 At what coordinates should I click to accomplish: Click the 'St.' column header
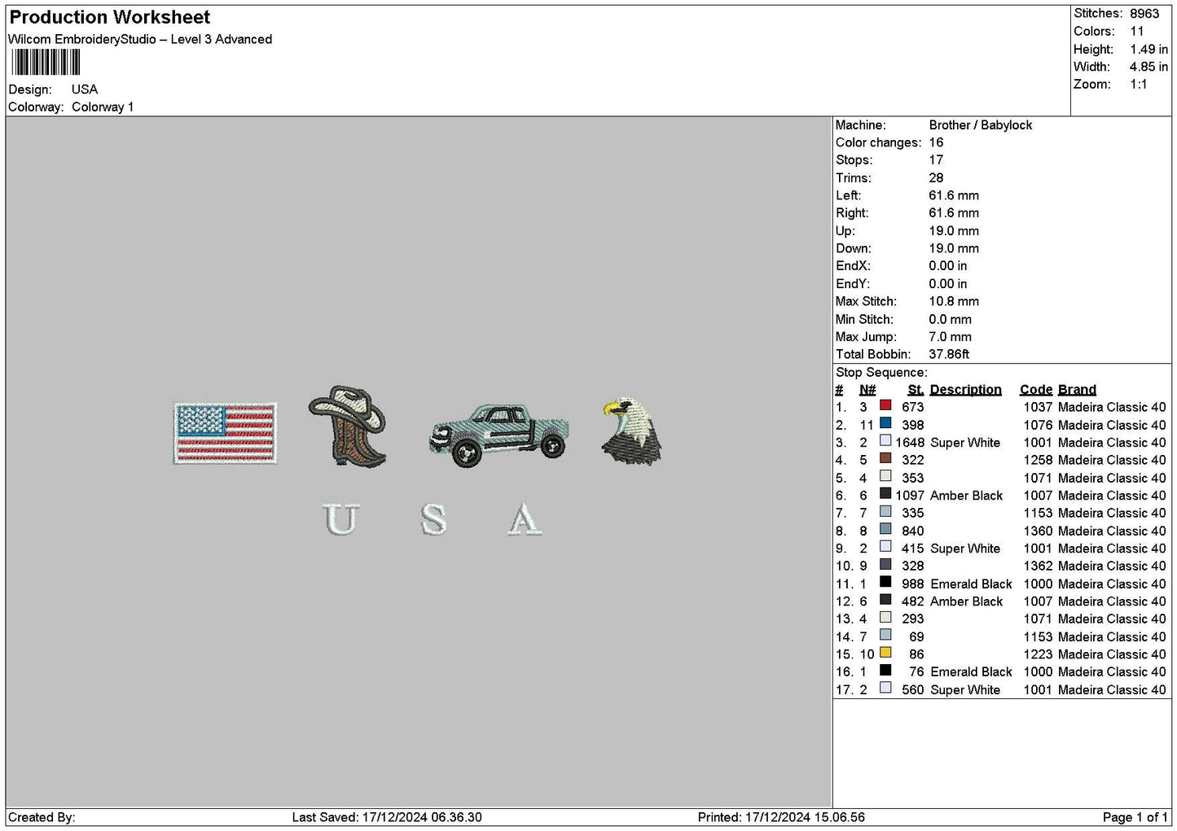tap(916, 390)
